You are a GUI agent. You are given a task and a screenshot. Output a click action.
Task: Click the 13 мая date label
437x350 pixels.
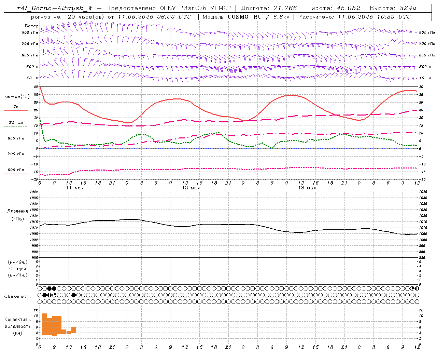[x=307, y=188]
